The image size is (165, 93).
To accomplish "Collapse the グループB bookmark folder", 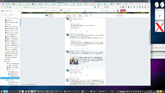I will pyautogui.click(x=6, y=80).
